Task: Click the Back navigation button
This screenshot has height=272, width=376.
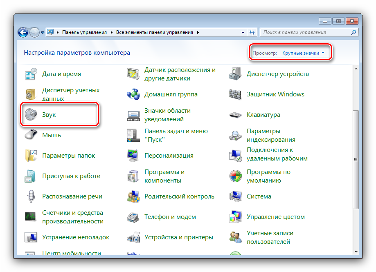Action: click(x=23, y=32)
